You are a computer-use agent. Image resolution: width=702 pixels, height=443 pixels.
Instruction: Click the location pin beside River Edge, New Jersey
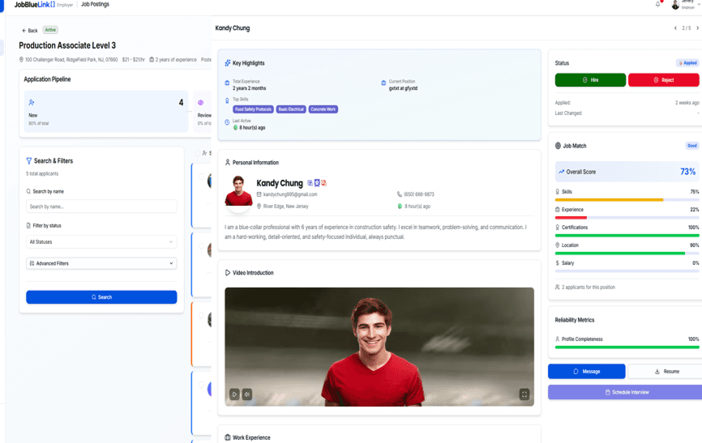[259, 207]
